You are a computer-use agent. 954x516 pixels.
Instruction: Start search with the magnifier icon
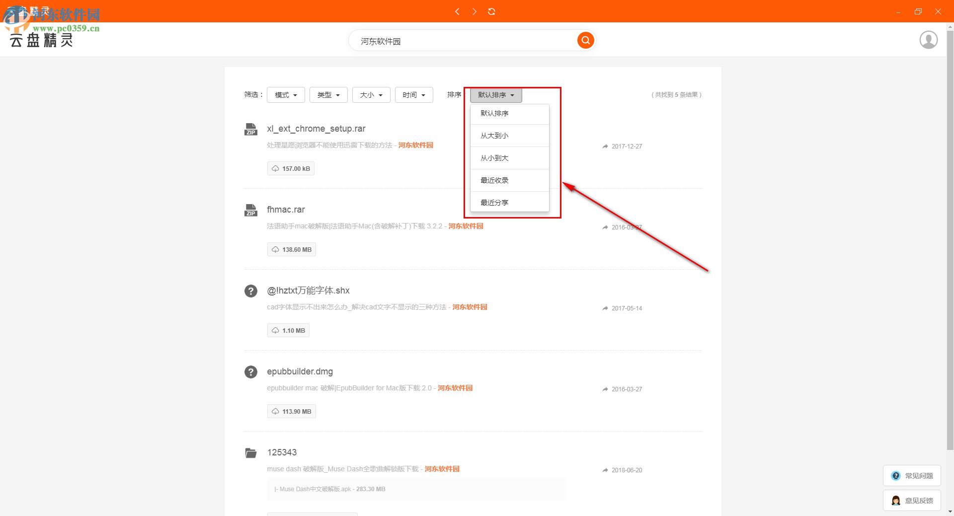(x=585, y=40)
